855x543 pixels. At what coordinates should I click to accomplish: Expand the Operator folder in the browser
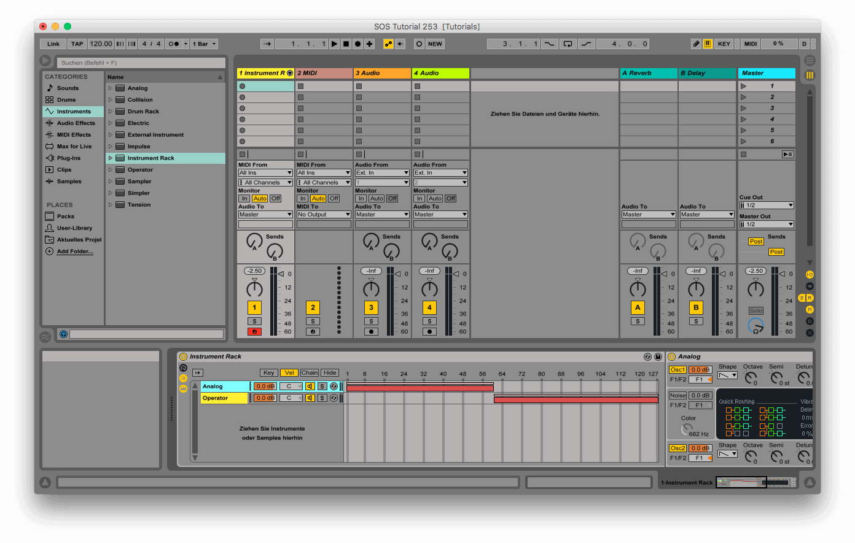pos(111,169)
